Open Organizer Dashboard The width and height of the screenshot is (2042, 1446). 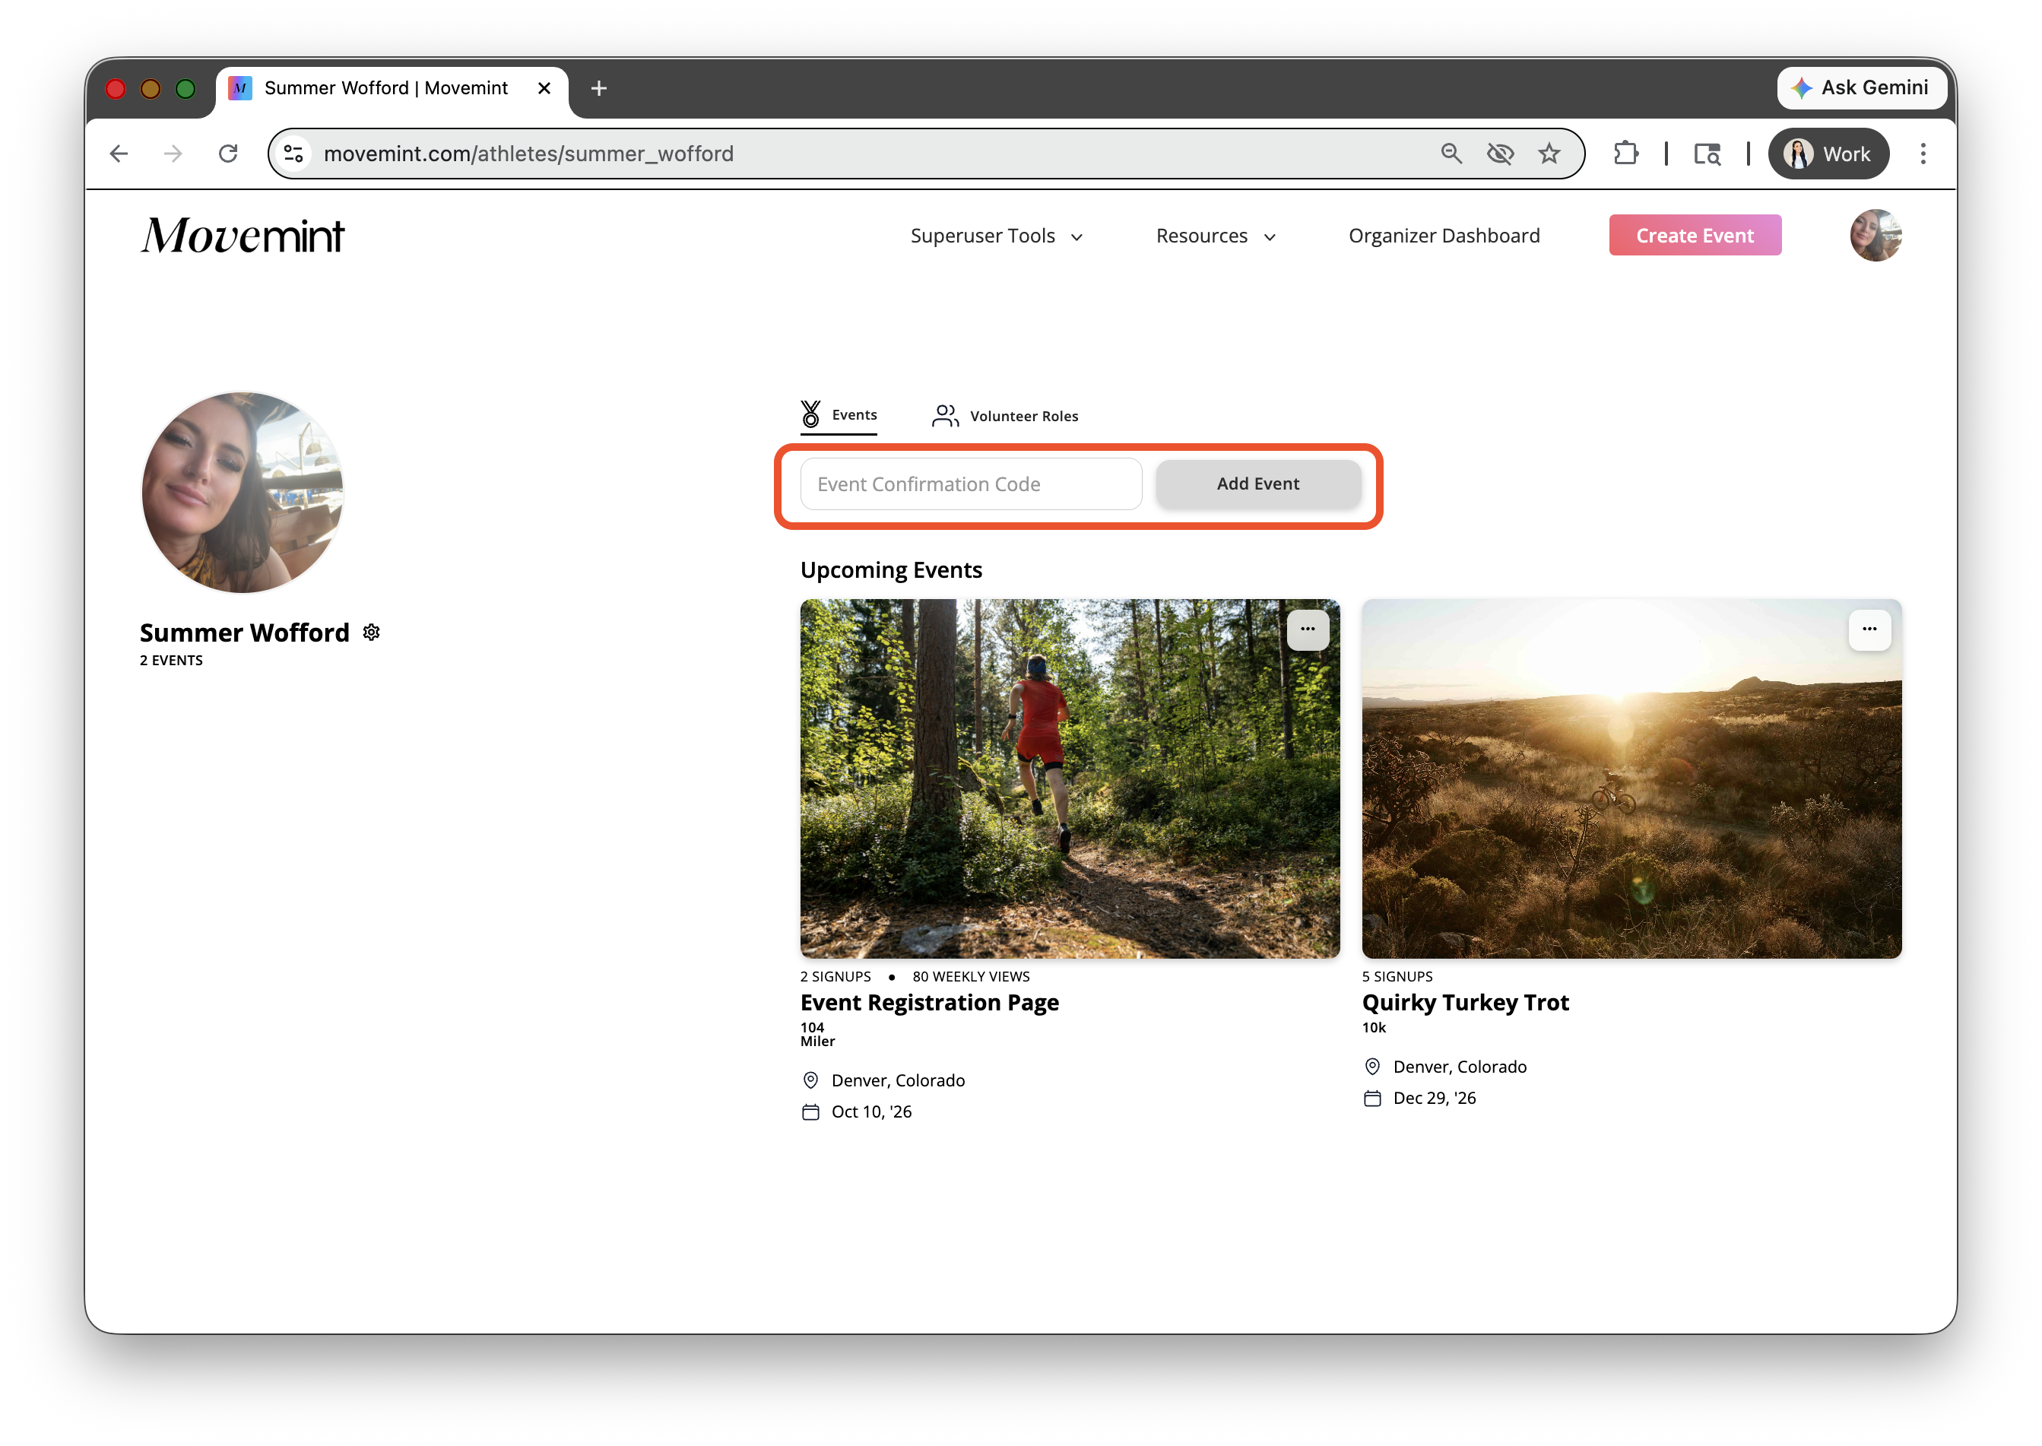tap(1444, 236)
